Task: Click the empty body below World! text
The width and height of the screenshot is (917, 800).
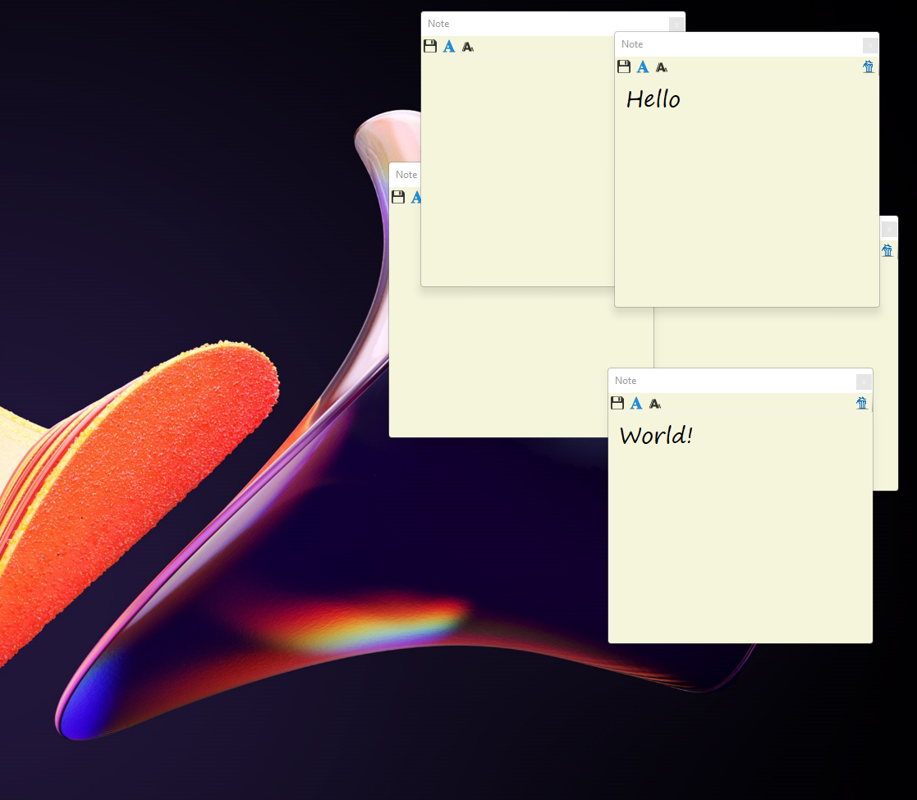Action: click(740, 543)
